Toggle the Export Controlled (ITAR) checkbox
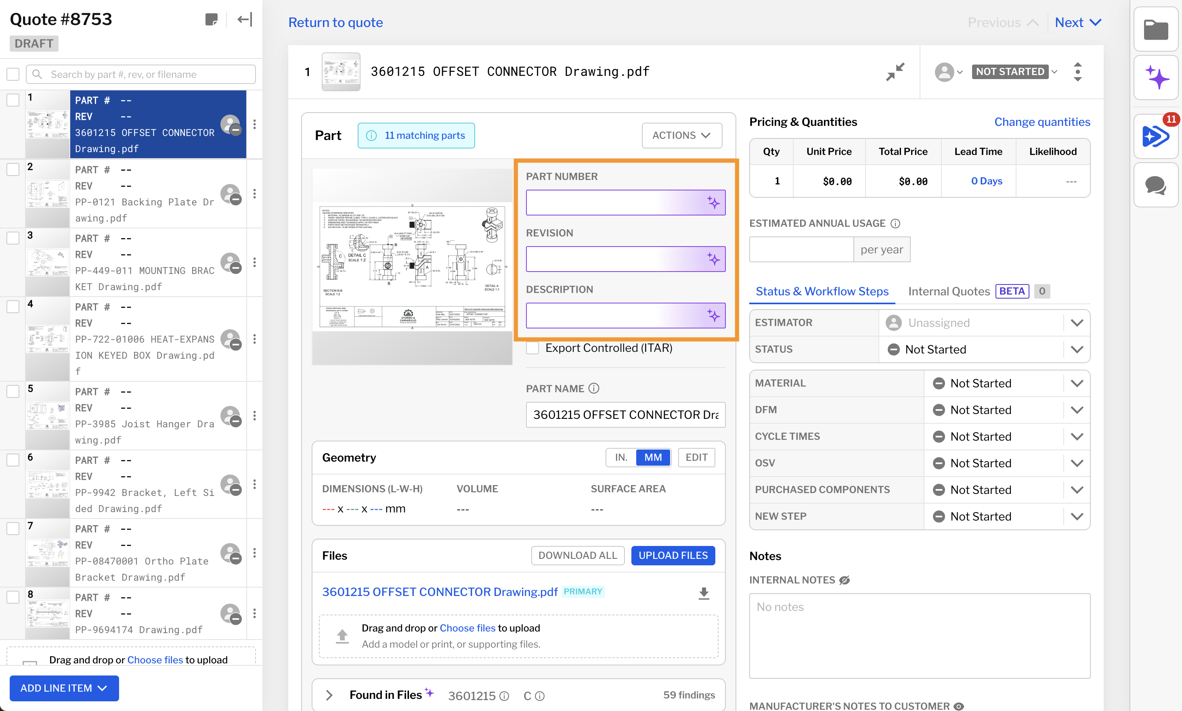 pos(532,348)
